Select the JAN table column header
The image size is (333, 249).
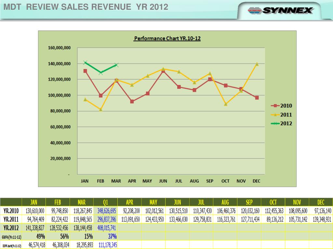[34, 202]
